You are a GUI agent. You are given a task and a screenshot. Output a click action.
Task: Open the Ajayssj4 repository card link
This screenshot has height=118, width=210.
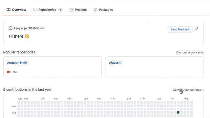point(115,63)
